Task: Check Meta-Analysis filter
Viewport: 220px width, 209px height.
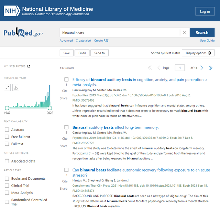Action: tap(7, 193)
